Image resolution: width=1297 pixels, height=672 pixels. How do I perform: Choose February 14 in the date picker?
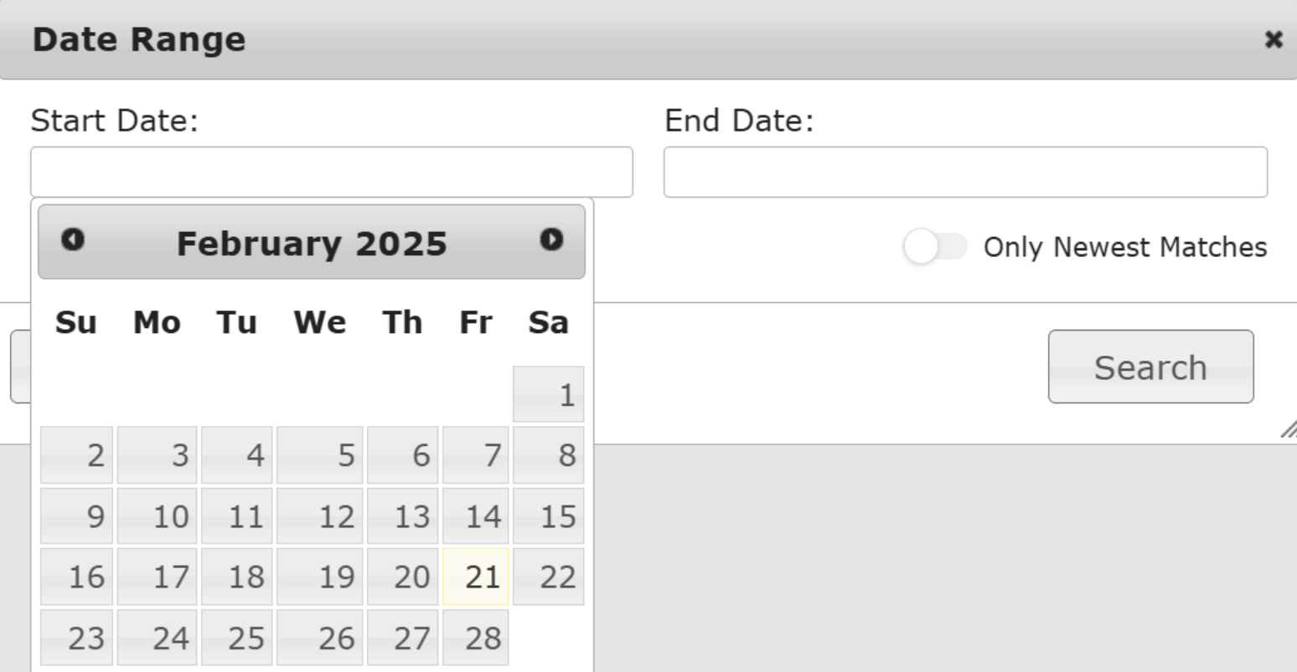(x=476, y=516)
